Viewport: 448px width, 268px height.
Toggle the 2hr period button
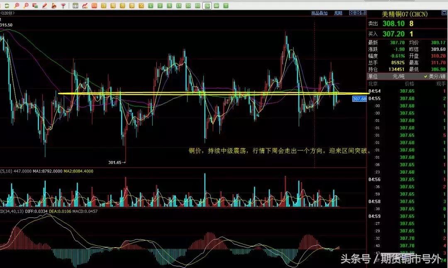[207, 6]
